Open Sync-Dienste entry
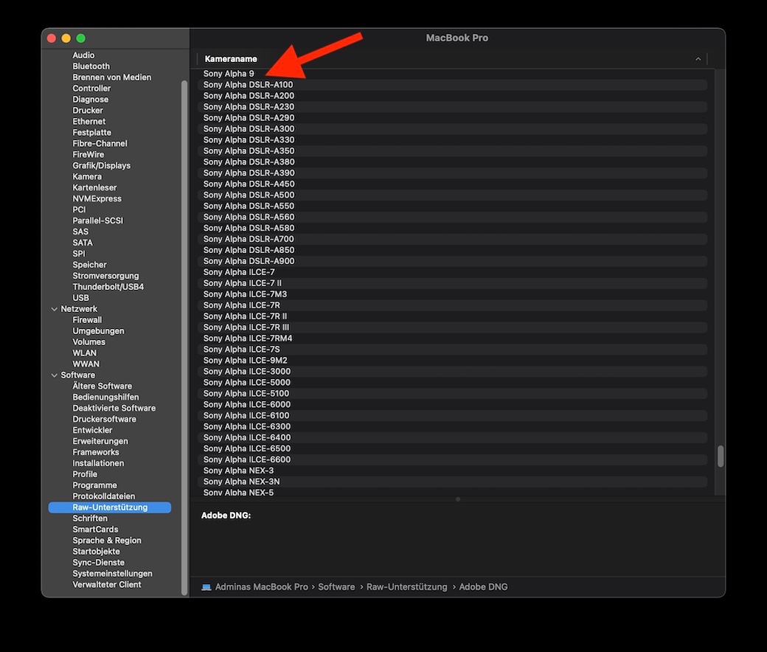The image size is (767, 652). pos(98,563)
